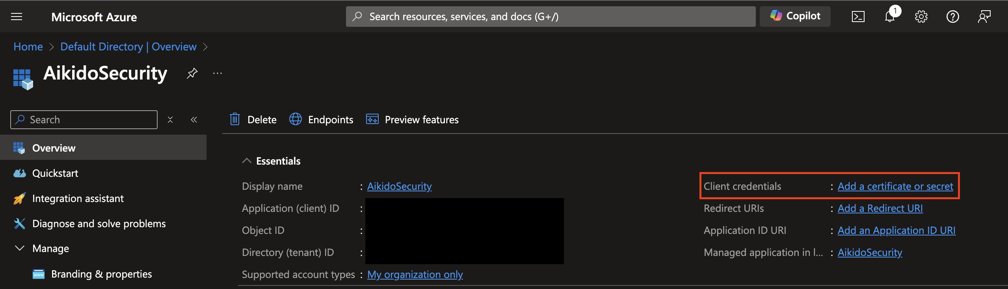Click the Diagnose wrench icon

click(19, 224)
